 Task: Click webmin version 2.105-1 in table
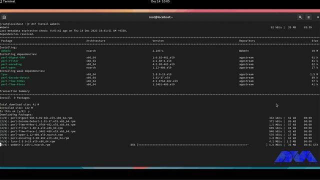[158, 51]
